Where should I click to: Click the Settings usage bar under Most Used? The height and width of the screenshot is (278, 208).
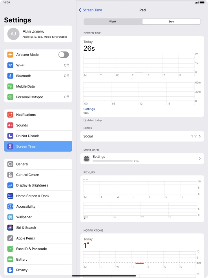pyautogui.click(x=113, y=161)
